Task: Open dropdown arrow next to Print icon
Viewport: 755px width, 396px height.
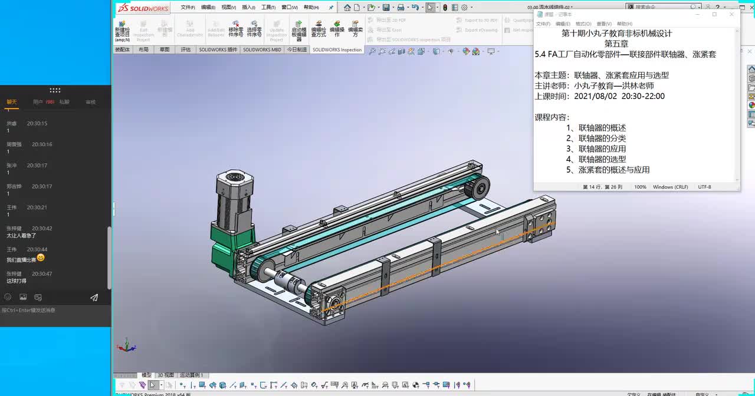Action: (408, 7)
